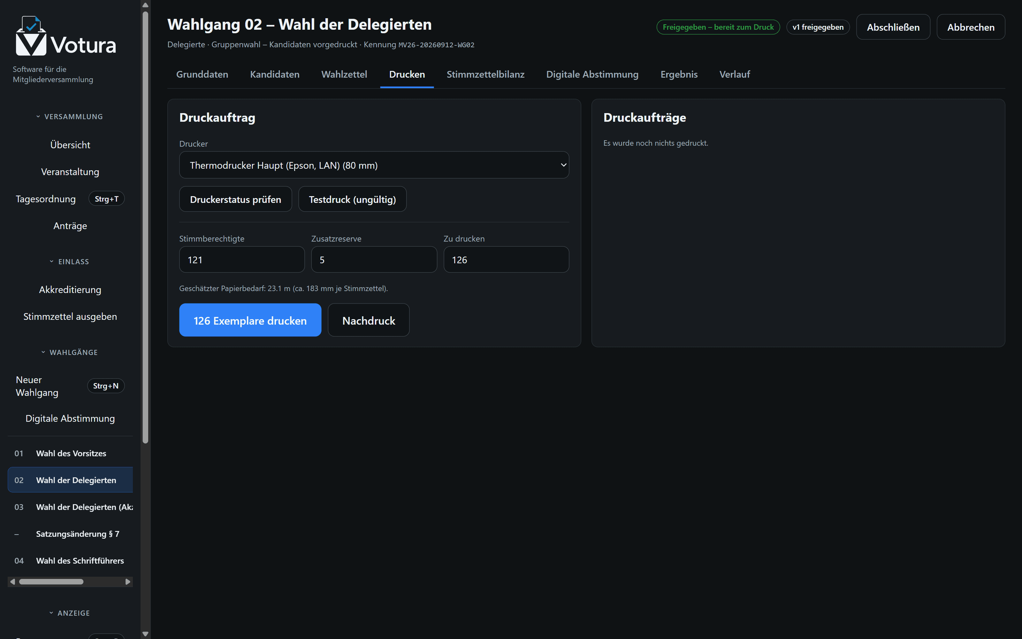Click the Nachdruck button

368,320
